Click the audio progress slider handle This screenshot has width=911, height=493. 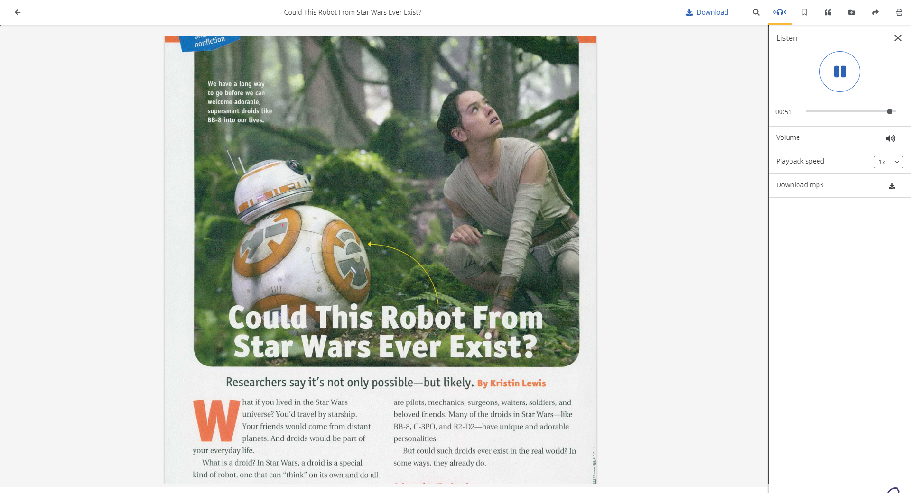tap(890, 111)
